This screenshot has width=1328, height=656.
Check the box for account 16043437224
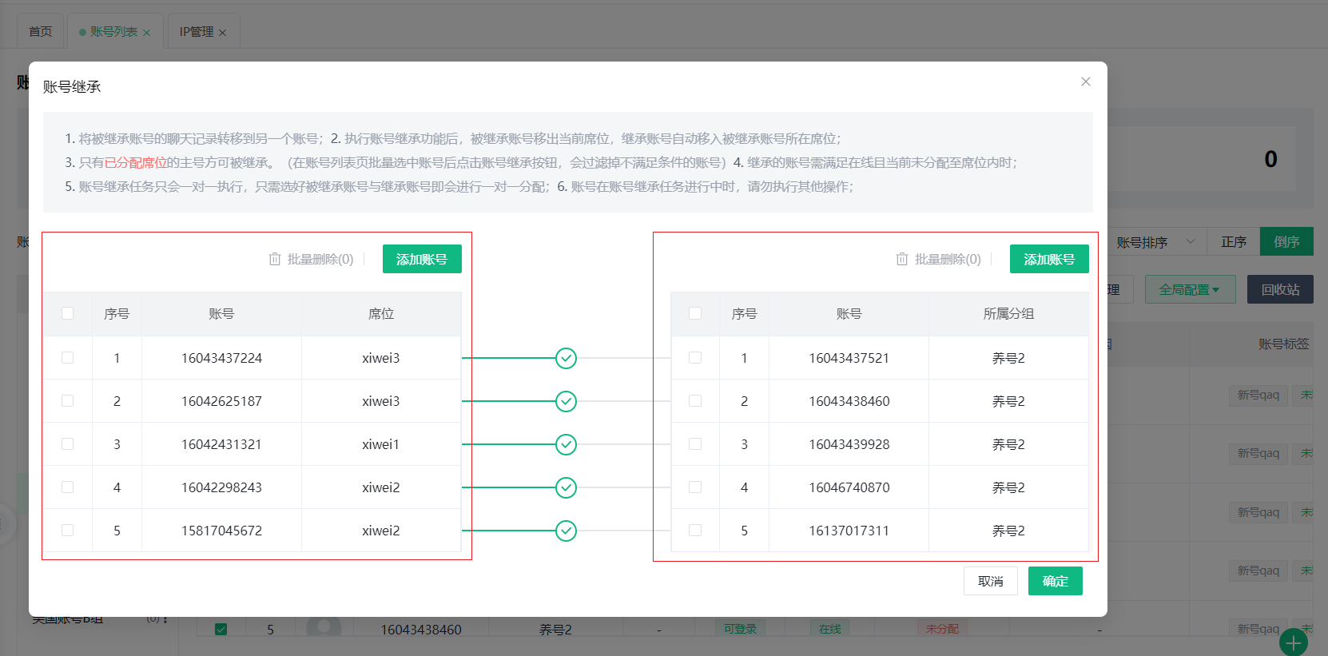click(68, 358)
